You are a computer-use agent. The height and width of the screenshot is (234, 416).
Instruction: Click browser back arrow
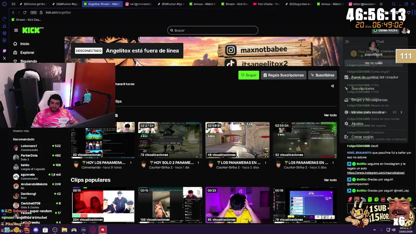tap(13, 12)
